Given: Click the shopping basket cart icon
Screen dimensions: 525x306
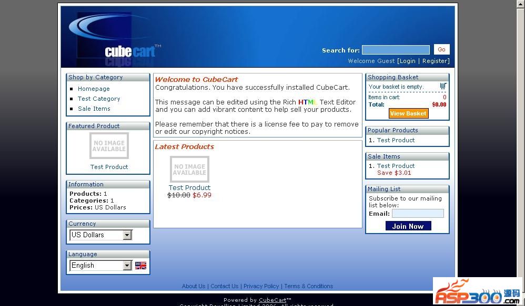Looking at the screenshot, I should click(443, 86).
